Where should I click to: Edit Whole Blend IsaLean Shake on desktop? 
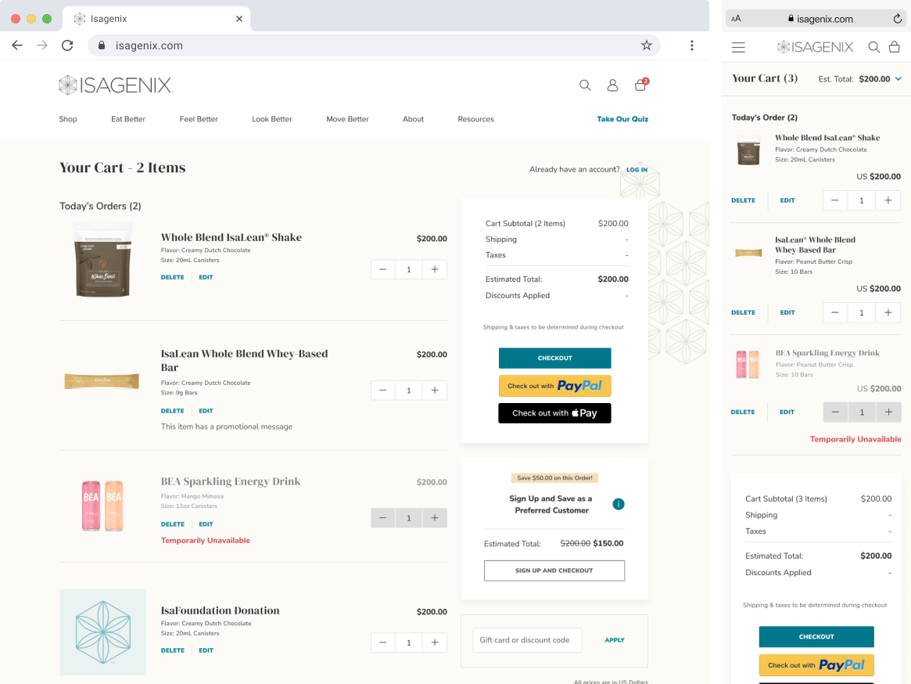coord(206,278)
